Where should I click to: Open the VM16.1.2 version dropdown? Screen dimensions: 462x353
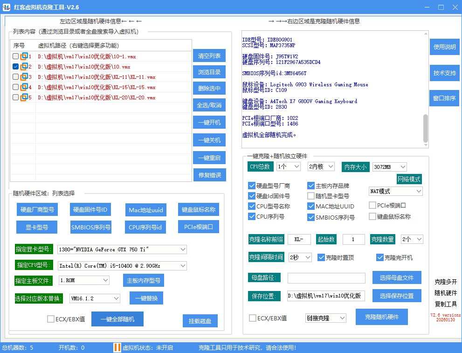[x=95, y=298]
